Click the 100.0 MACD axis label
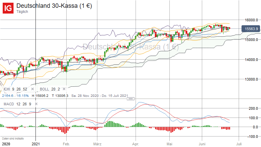The height and width of the screenshot is (147, 261). [x=253, y=118]
